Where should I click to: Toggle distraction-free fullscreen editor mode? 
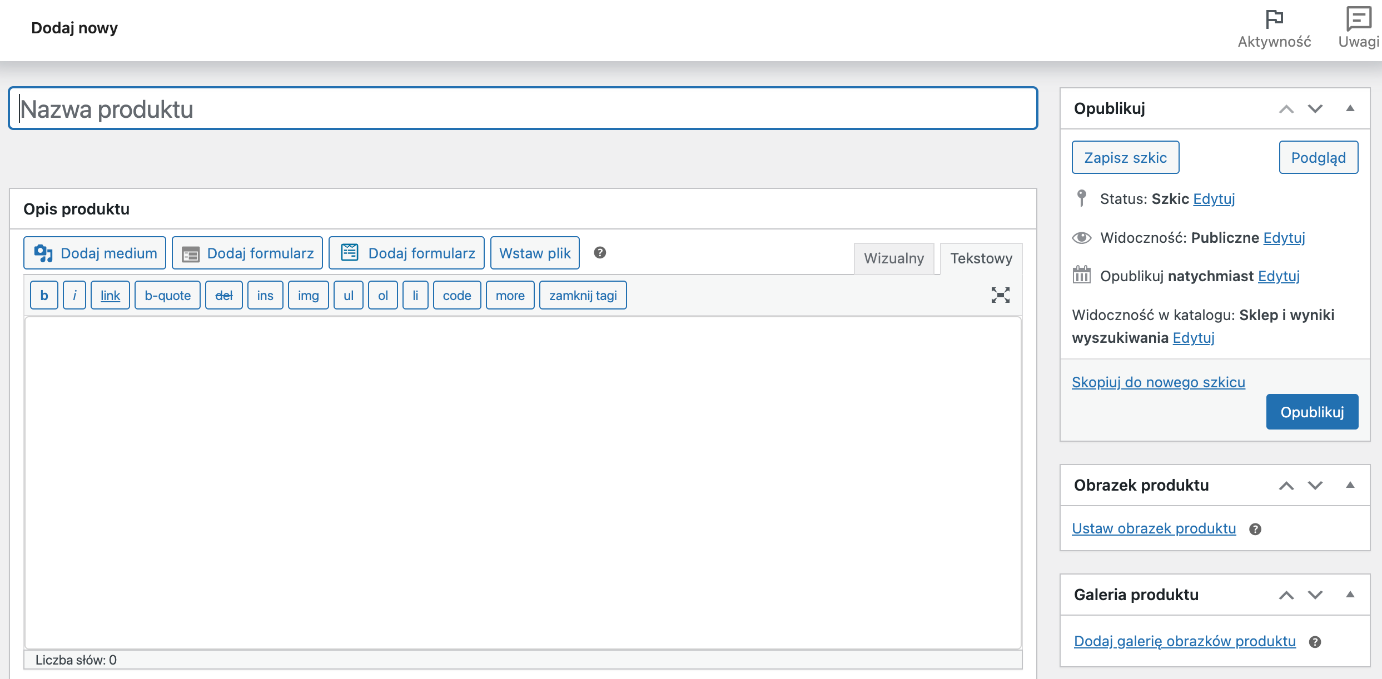click(x=1000, y=295)
